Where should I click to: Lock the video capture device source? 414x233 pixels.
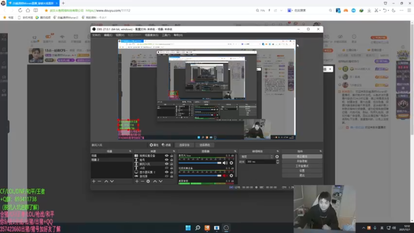172,156
